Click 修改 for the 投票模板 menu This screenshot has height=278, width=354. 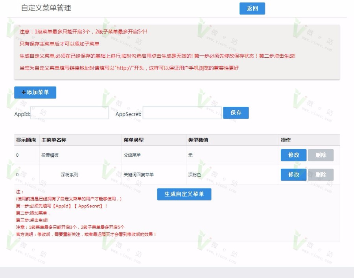pos(293,155)
